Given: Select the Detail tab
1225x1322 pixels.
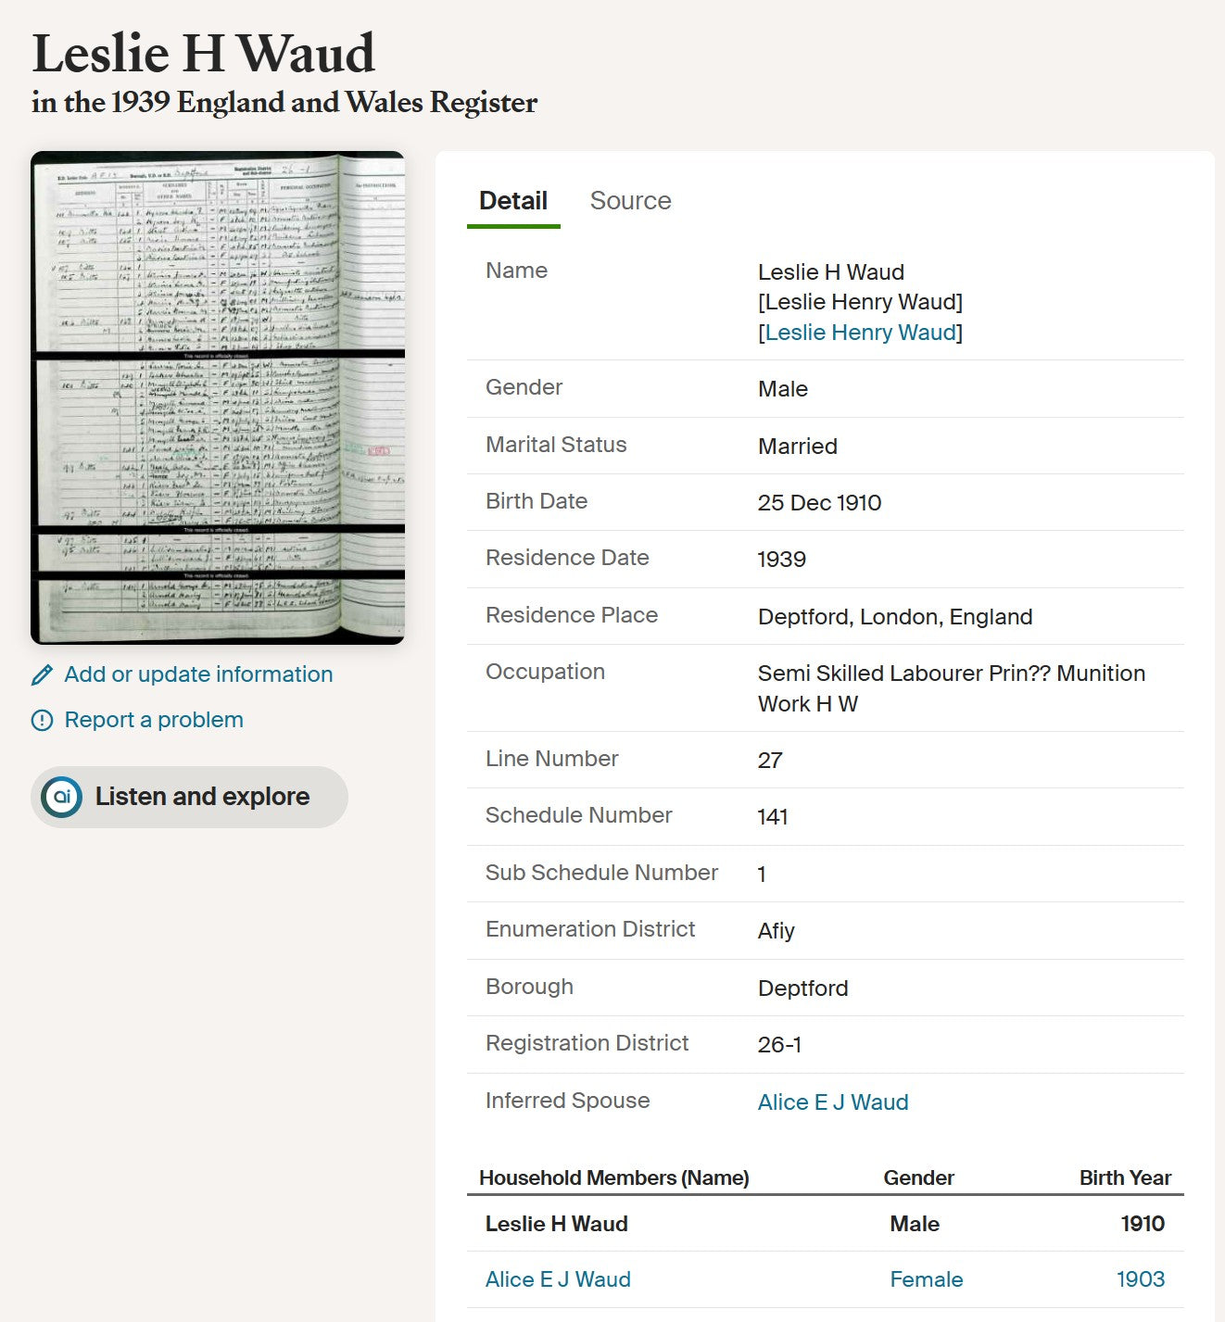Looking at the screenshot, I should coord(513,201).
